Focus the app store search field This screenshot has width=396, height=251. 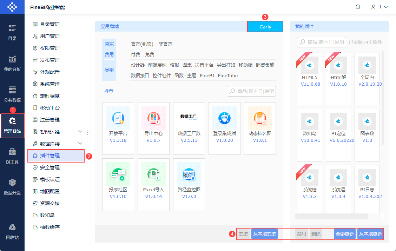pos(251,91)
